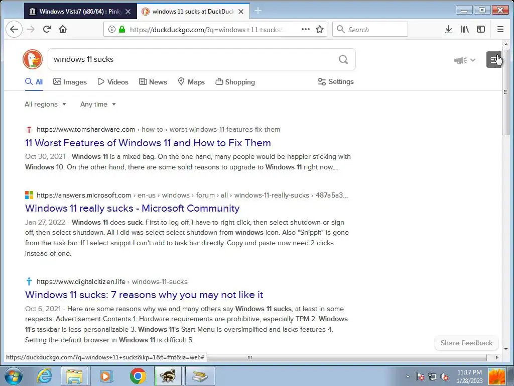
Task: Switch to the Maps tab
Action: [x=191, y=82]
